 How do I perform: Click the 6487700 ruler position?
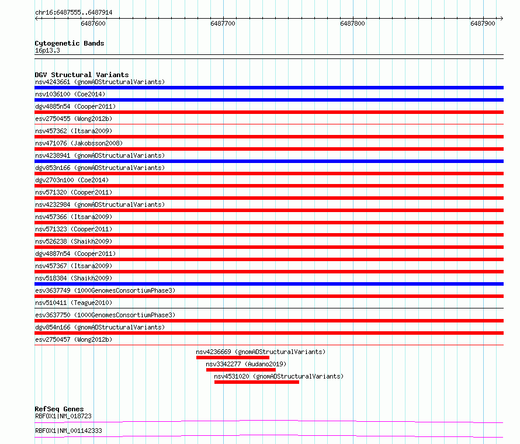click(223, 23)
